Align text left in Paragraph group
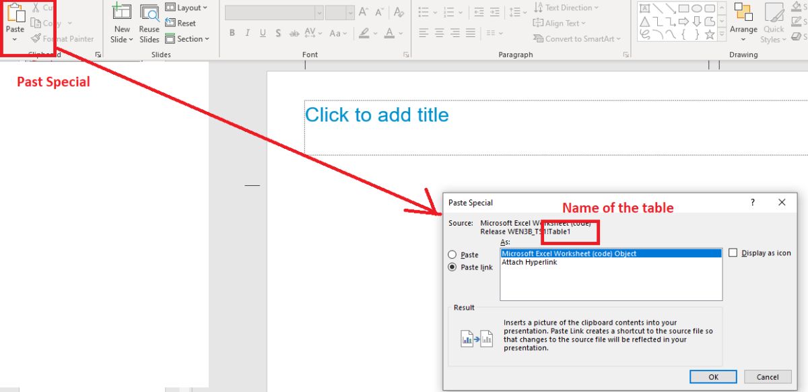 click(x=424, y=33)
